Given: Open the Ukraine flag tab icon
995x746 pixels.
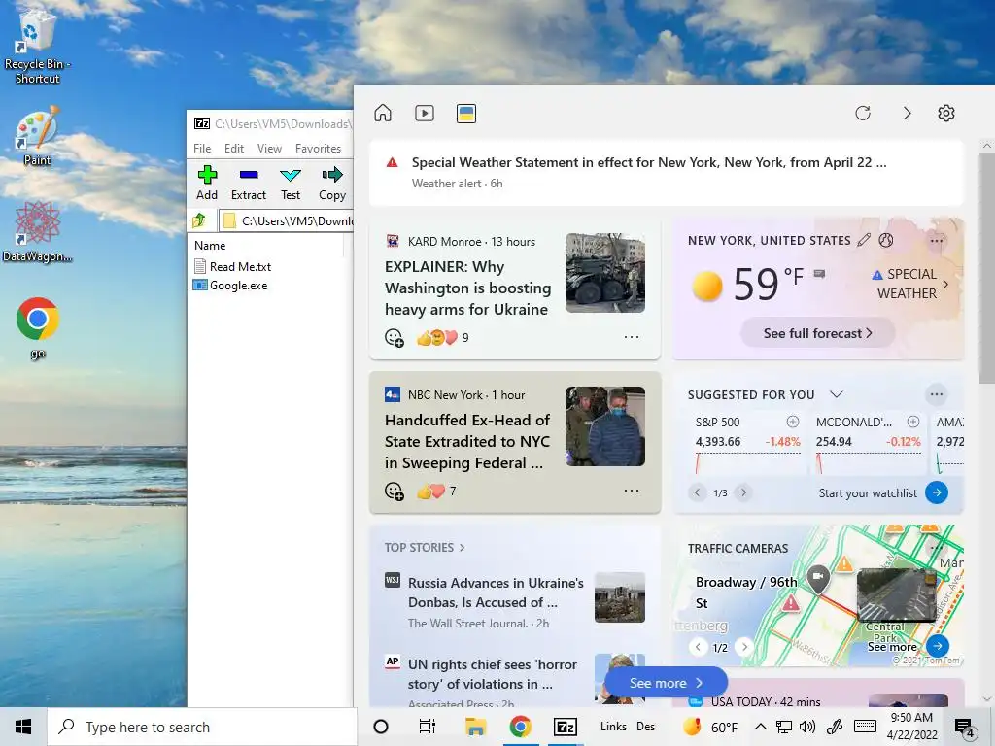Looking at the screenshot, I should click(x=466, y=113).
